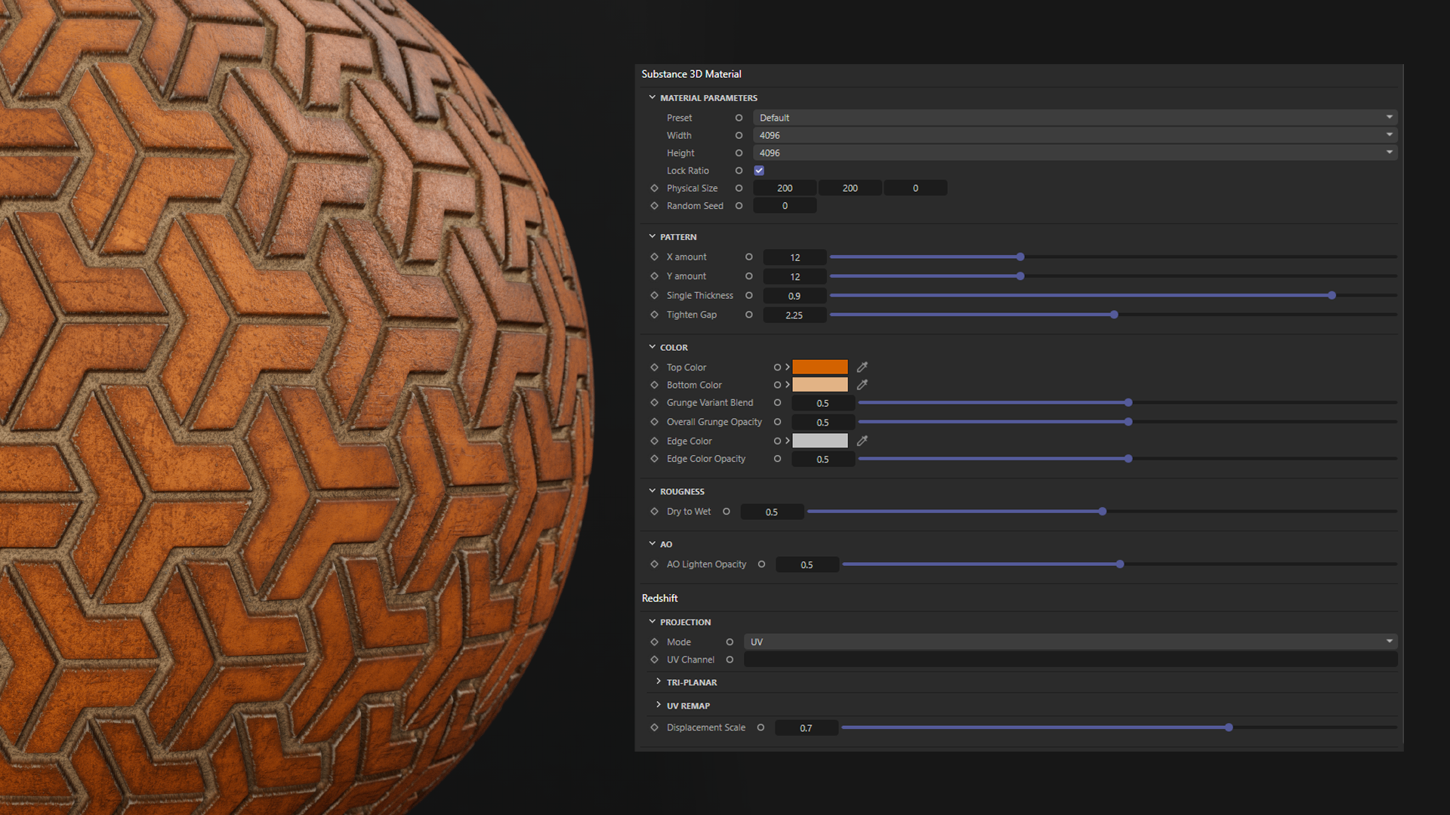
Task: Expand the TRI-PLANAR section
Action: tap(659, 681)
